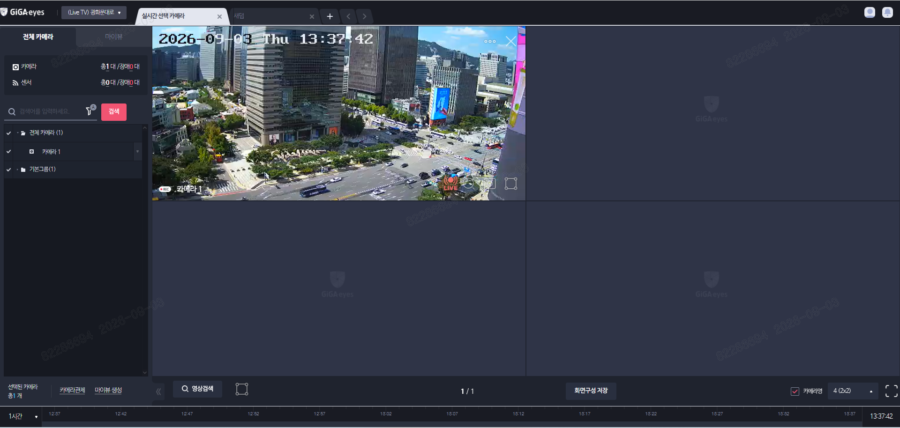This screenshot has height=428, width=900.
Task: Open the 카메라관제 link
Action: (72, 390)
